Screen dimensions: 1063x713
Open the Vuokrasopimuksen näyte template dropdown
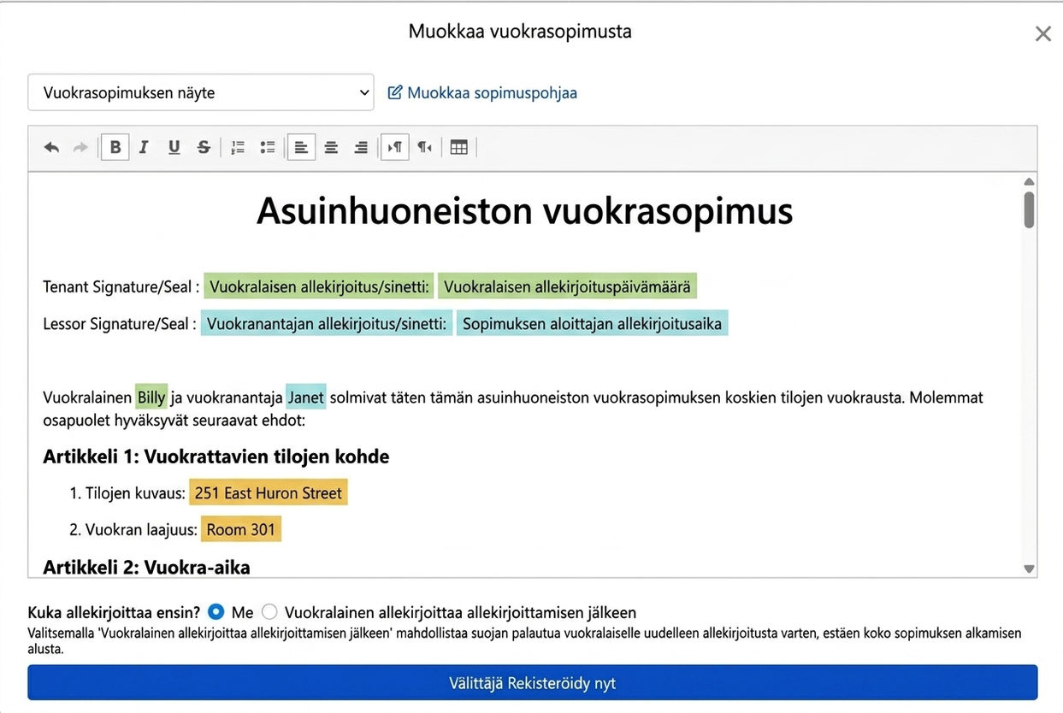click(201, 92)
